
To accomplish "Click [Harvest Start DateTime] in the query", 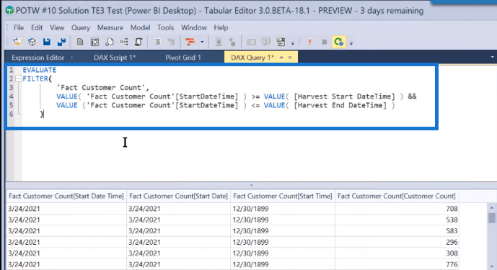I will [344, 96].
